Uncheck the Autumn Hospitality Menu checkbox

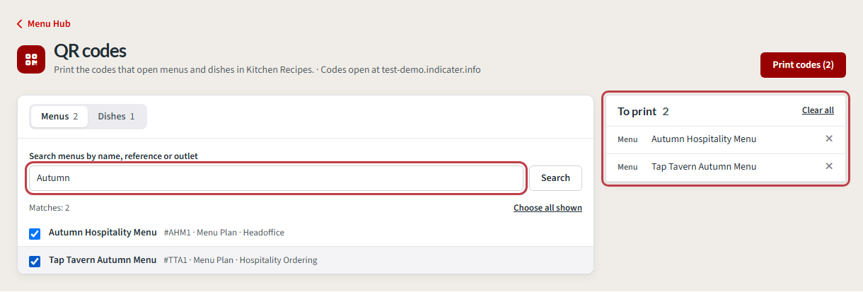coord(35,233)
